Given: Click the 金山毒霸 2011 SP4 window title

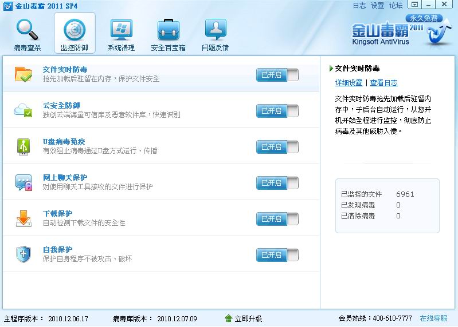Looking at the screenshot, I should (46, 6).
